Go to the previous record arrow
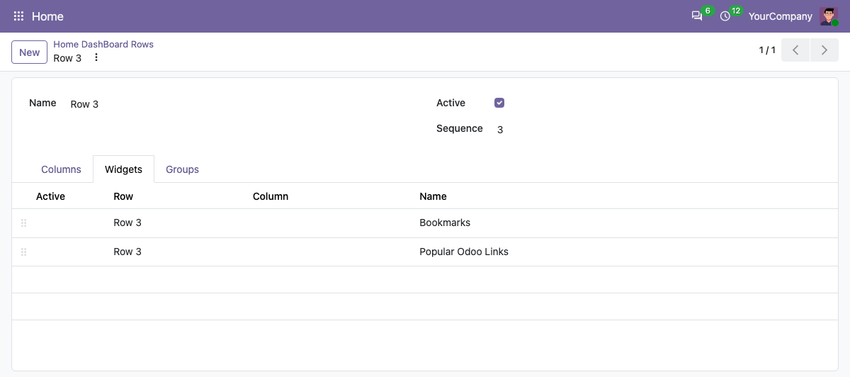Screen dimensions: 850x377 click(x=795, y=50)
